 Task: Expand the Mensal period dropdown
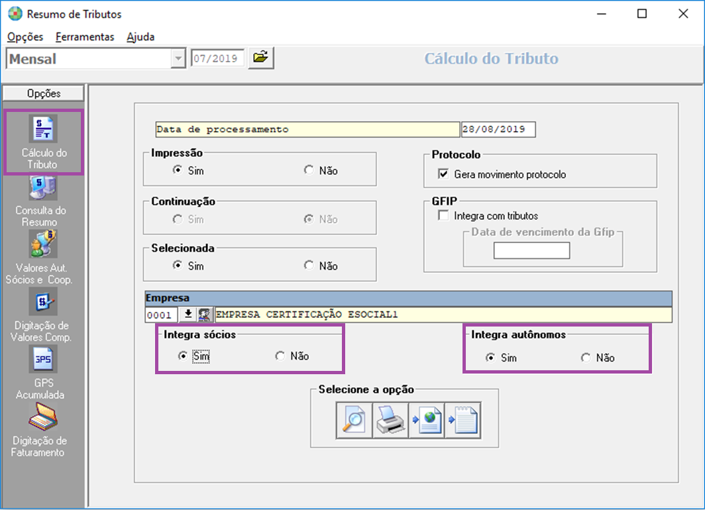click(178, 58)
